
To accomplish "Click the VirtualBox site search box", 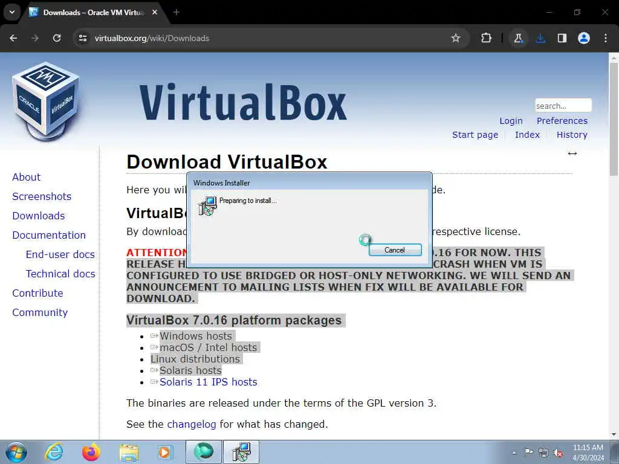I will pos(563,106).
